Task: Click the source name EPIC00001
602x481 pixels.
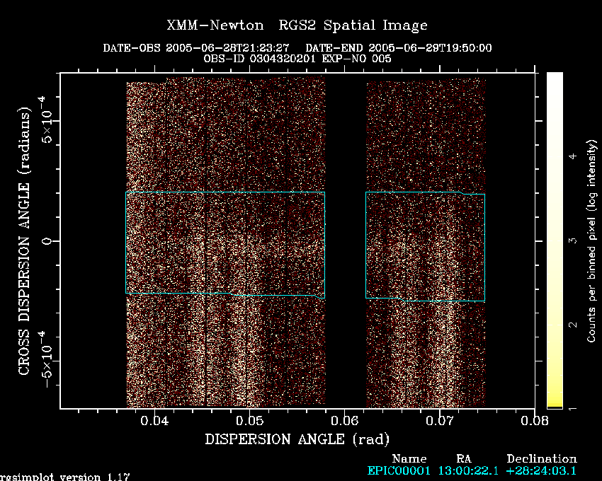Action: [399, 470]
